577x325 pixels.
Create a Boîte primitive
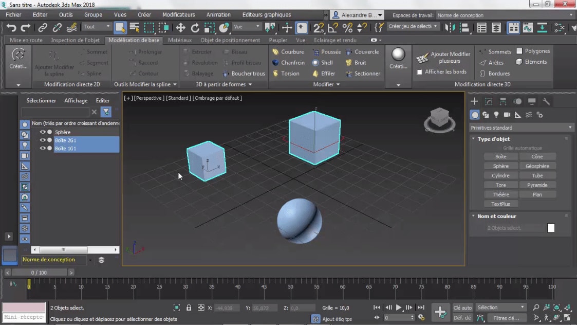click(x=500, y=157)
